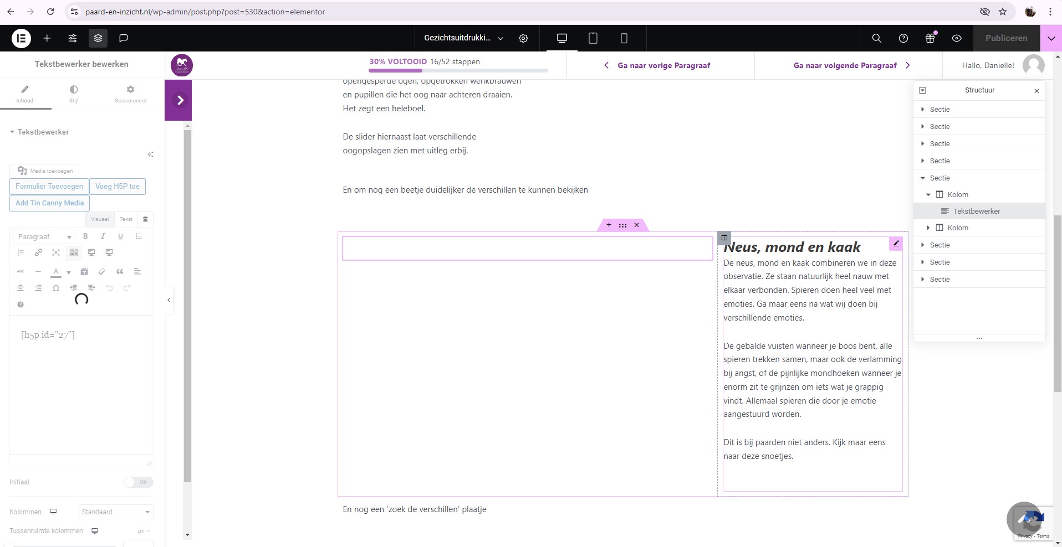Image resolution: width=1062 pixels, height=547 pixels.
Task: Collapse the Tekstbewerker section
Action: (x=39, y=132)
